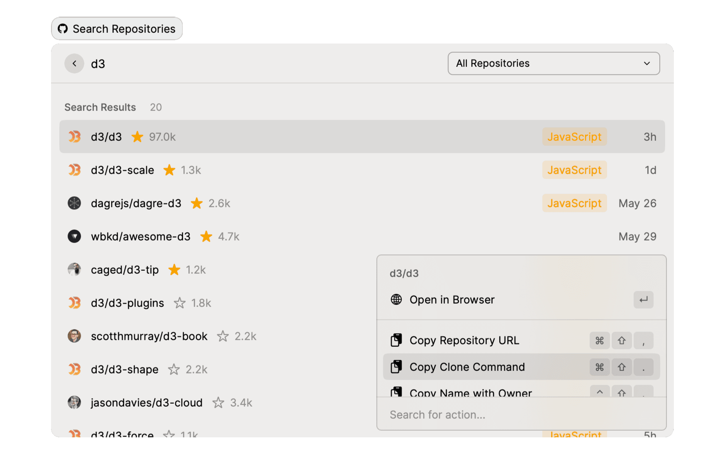The image size is (722, 466).
Task: Click the star beside dagrejs/dagre-d3 2.6k
Action: pos(197,203)
